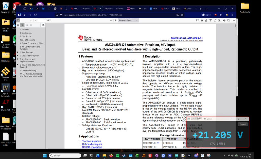Click the Sign in button
This screenshot has height=159, width=261.
206,15
